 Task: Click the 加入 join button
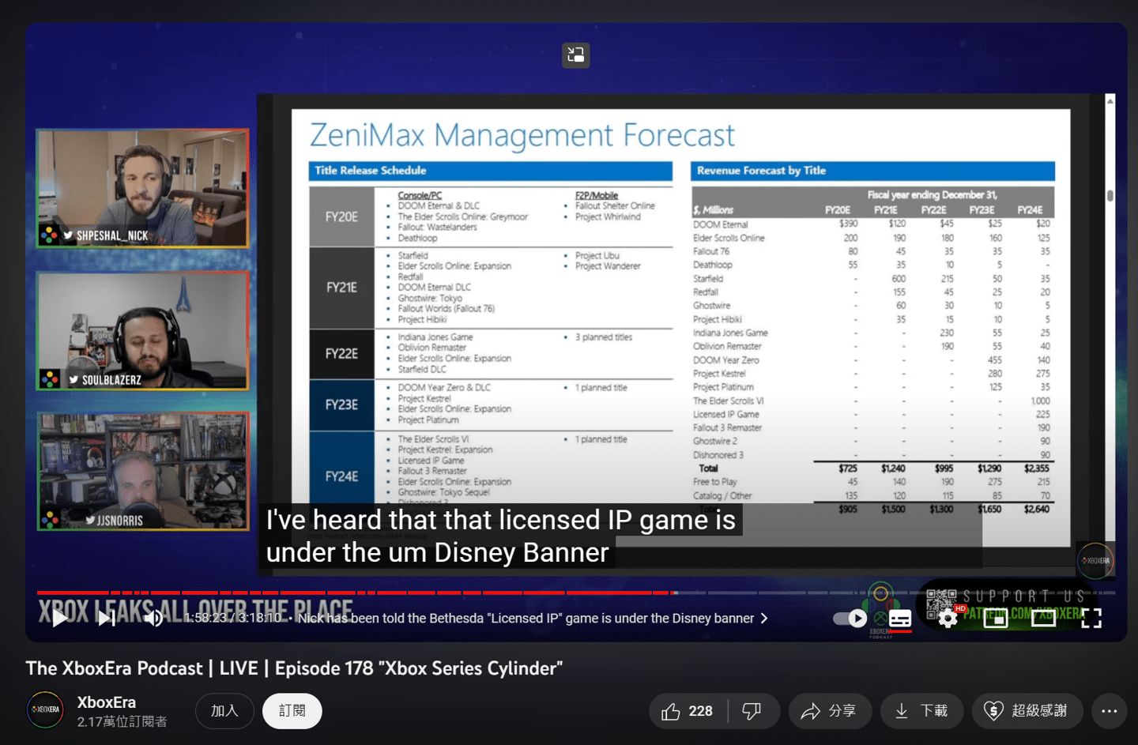pyautogui.click(x=224, y=710)
